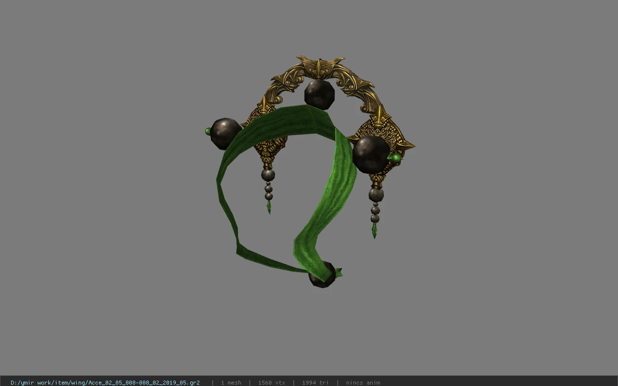Click the '1560 vtx' vertex count

271,383
